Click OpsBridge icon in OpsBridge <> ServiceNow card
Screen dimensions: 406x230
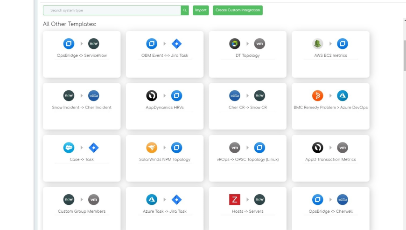coord(69,44)
